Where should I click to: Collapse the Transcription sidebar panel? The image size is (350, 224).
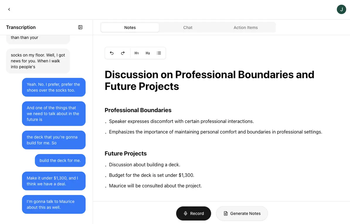80,27
